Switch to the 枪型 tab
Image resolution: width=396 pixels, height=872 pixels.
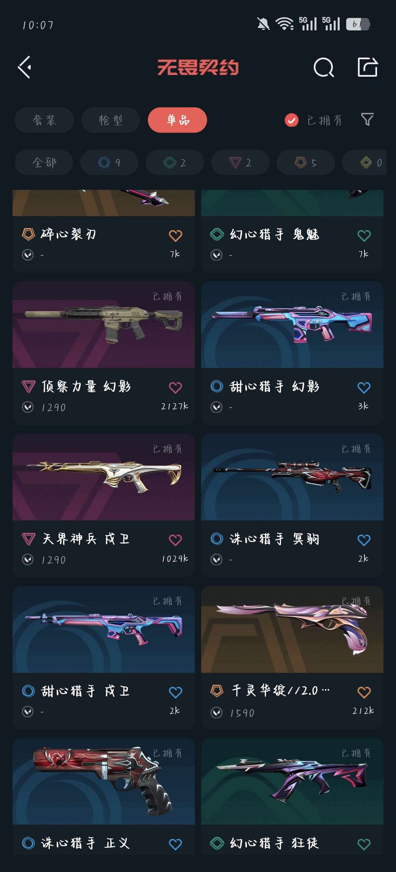pyautogui.click(x=110, y=120)
